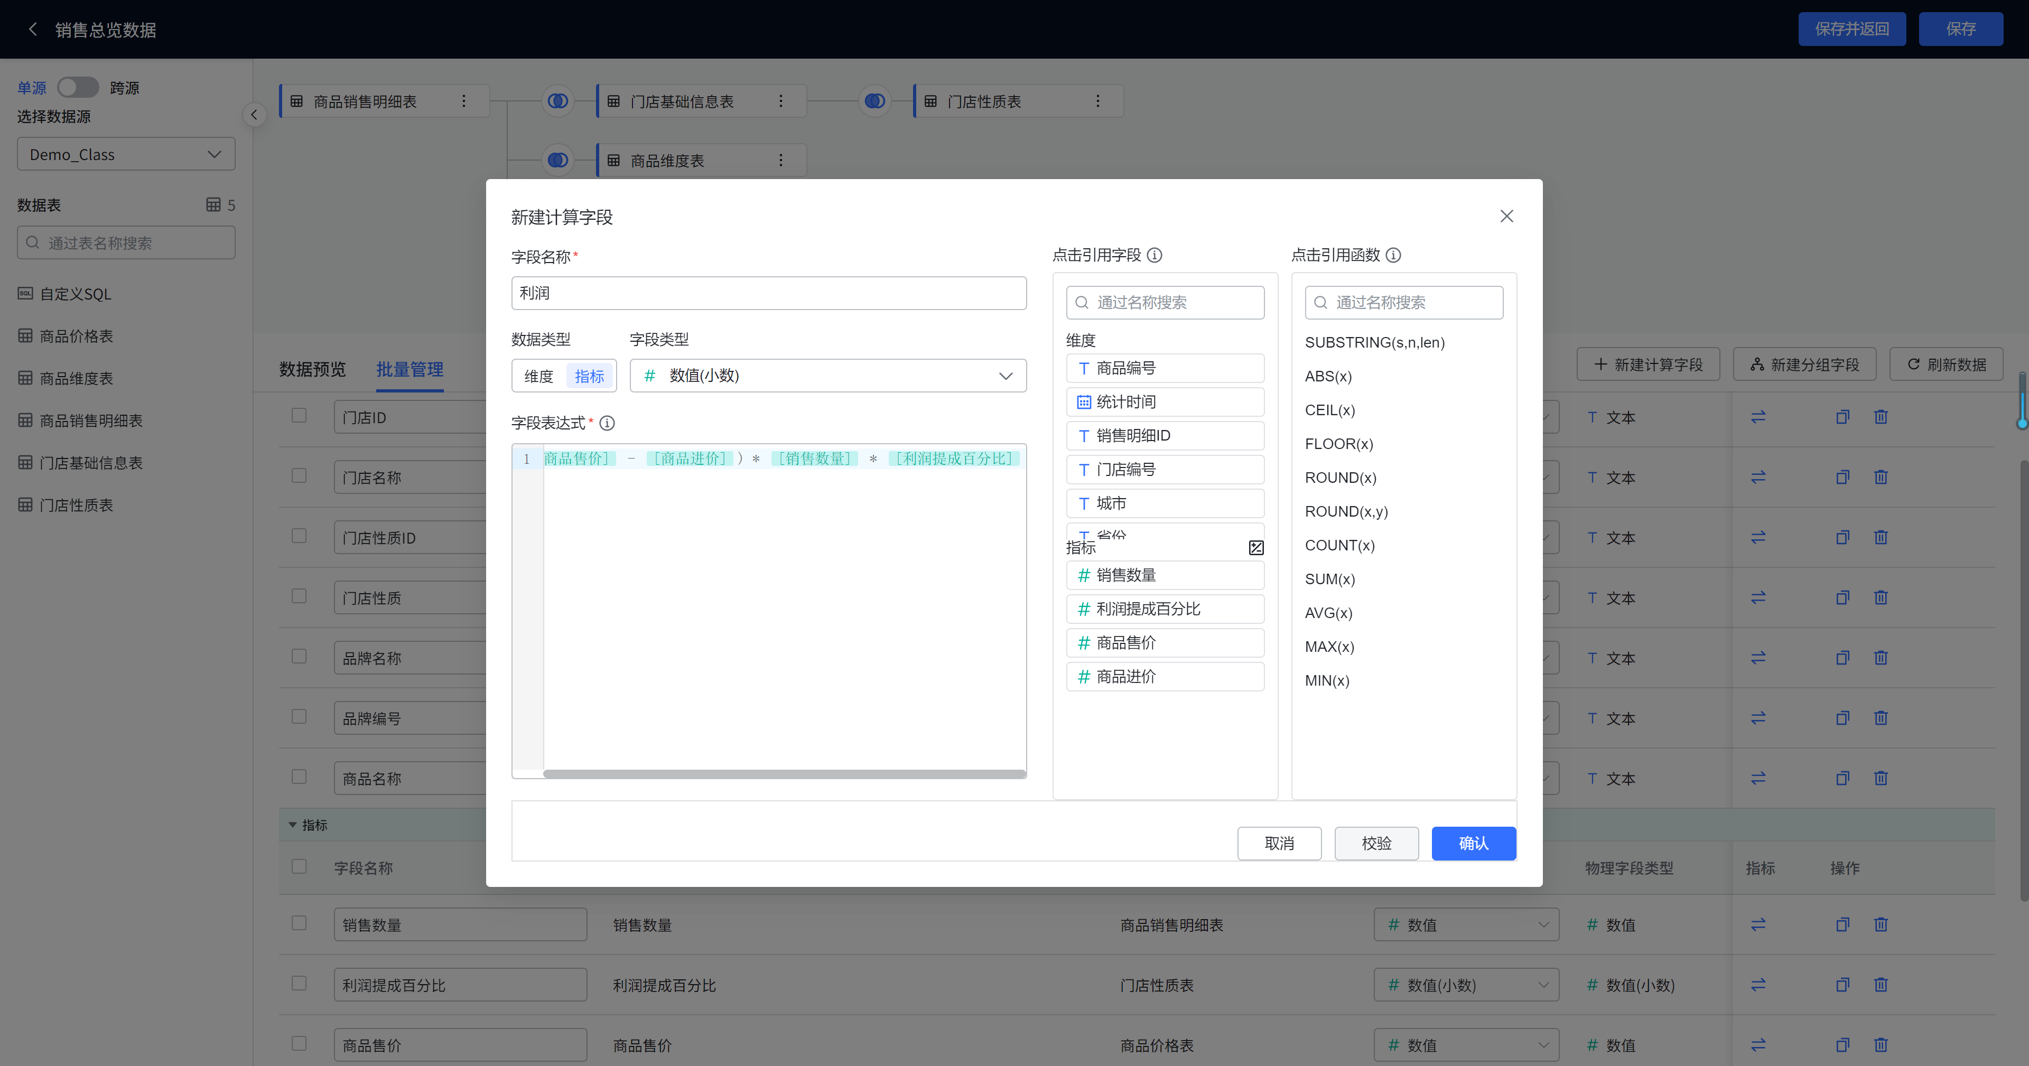Switch to the 数据预览 tab
The width and height of the screenshot is (2029, 1066).
[x=313, y=369]
